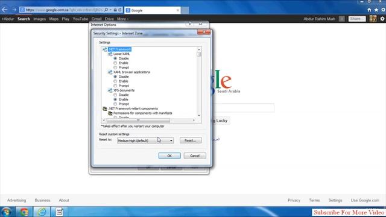Select Enable under Loose XAML
Viewport: 386px width, 217px height.
tap(115, 63)
